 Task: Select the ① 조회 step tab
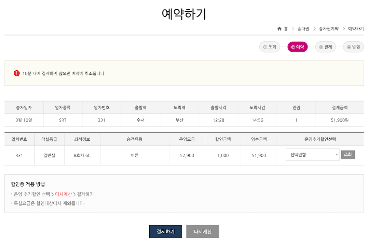coord(270,47)
